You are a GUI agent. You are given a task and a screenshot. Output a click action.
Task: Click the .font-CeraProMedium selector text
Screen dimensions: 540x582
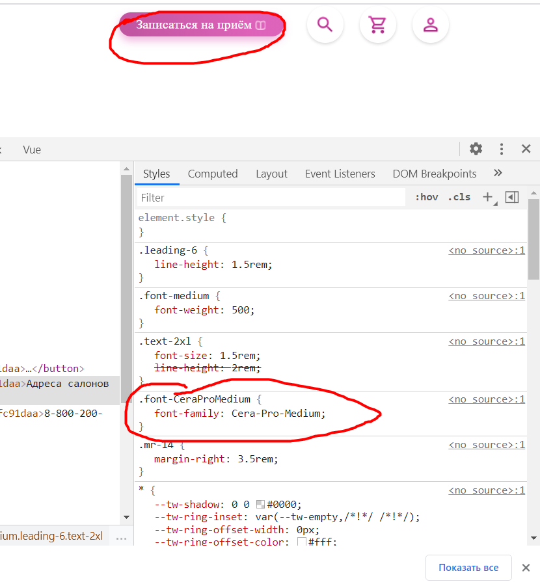click(x=195, y=399)
